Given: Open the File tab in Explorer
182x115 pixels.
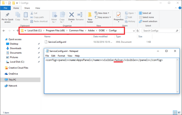Looking at the screenshot, I should click(x=5, y=8).
